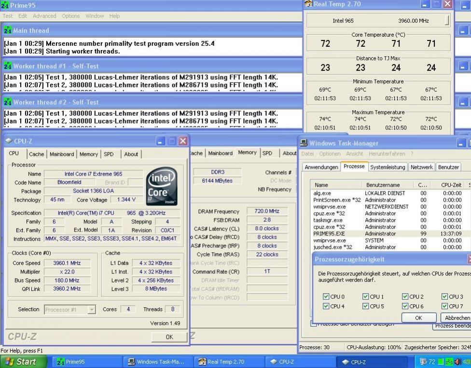Click the Windows Task-Manager title icon

click(x=304, y=143)
